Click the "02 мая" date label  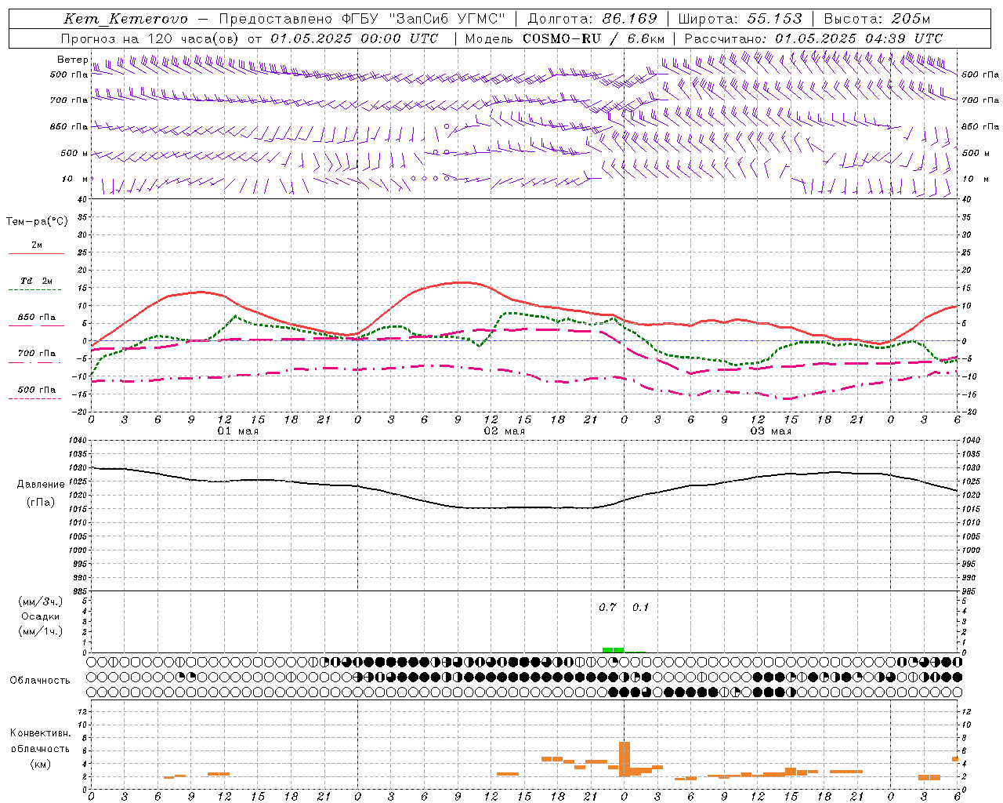pos(505,431)
